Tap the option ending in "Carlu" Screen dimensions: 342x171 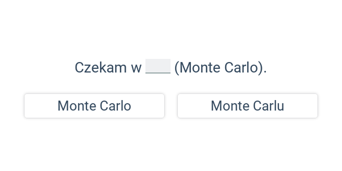pyautogui.click(x=248, y=106)
